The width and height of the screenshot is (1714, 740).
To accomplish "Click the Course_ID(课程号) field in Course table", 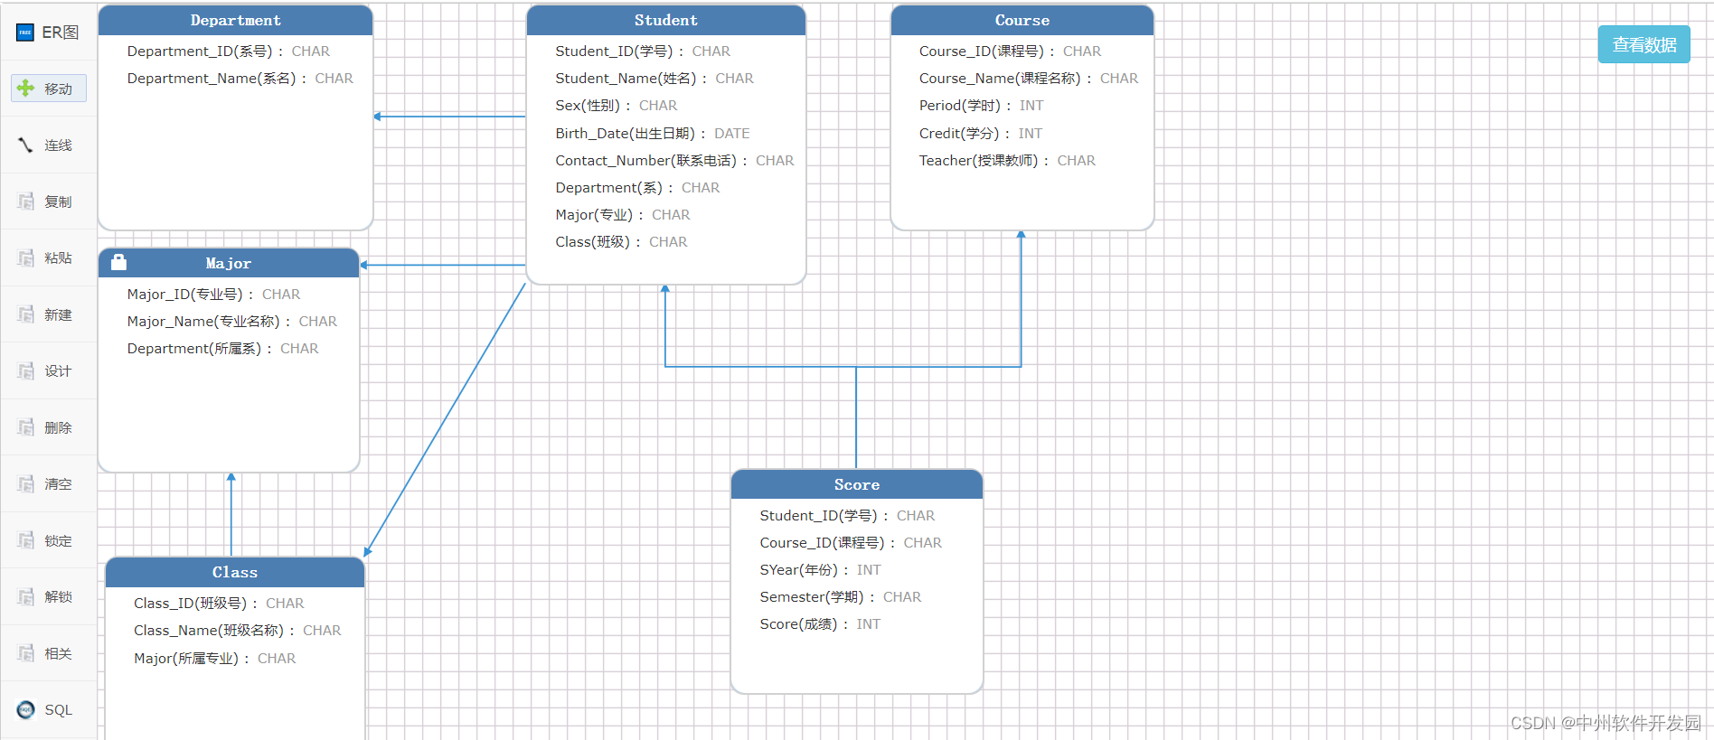I will click(1010, 52).
